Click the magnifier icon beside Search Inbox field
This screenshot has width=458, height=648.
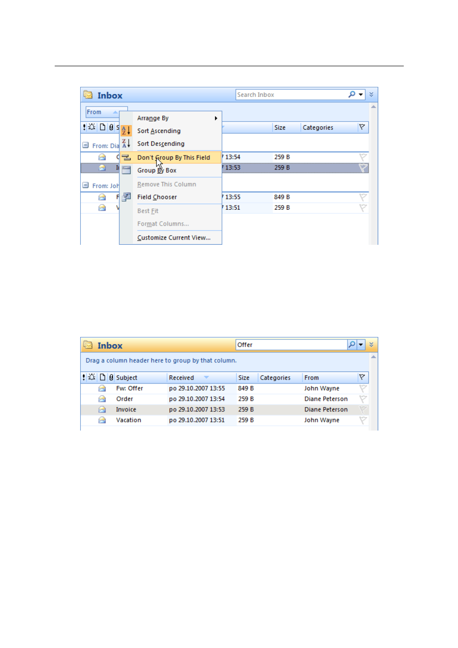click(x=352, y=95)
